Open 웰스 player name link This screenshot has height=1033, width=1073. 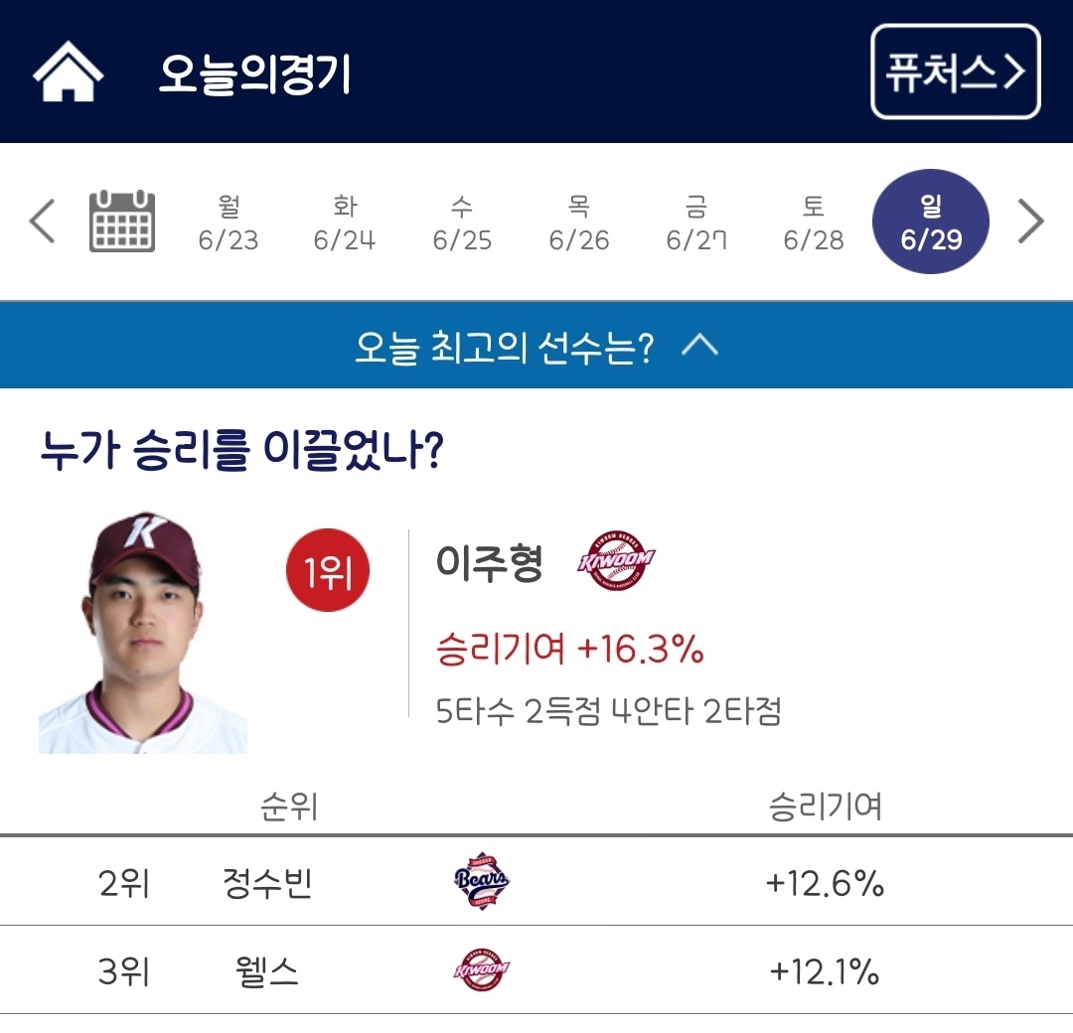pyautogui.click(x=262, y=971)
